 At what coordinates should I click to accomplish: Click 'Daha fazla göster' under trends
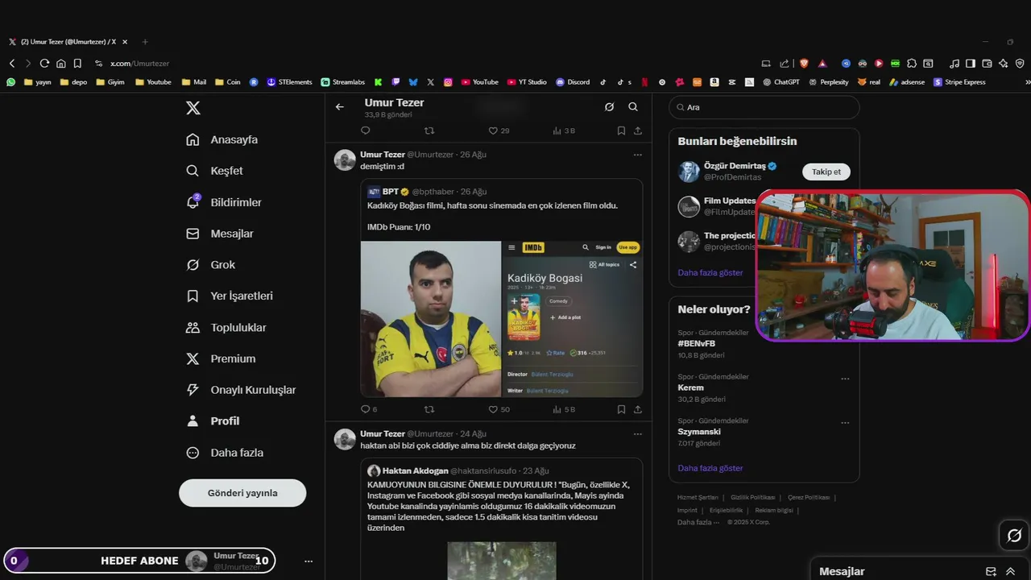pos(710,468)
